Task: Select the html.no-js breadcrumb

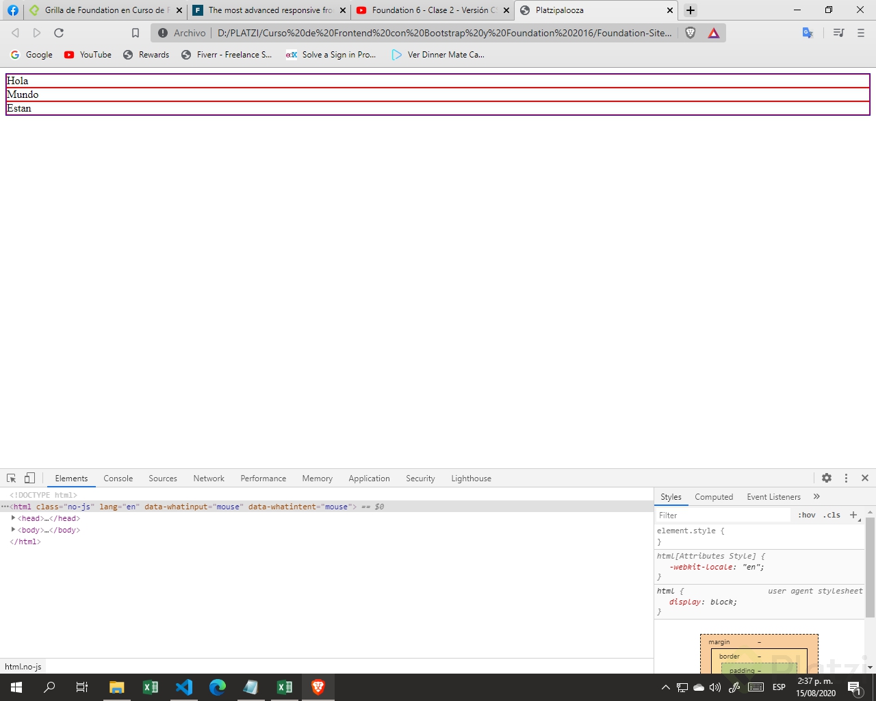Action: [x=23, y=666]
